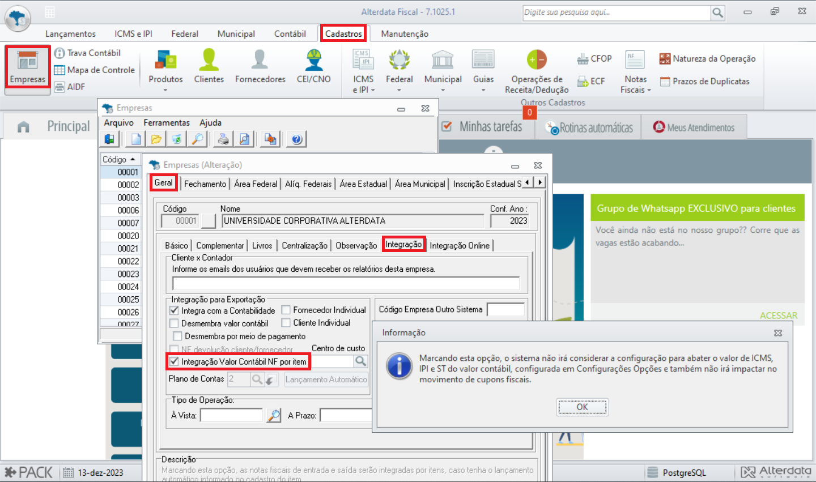Click the small button beside Código 00001

[x=209, y=221]
